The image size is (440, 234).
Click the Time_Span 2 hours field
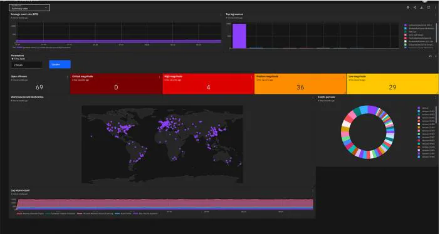coord(27,64)
